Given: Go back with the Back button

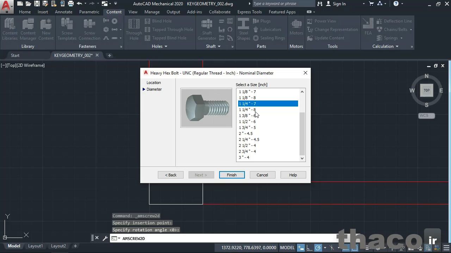Looking at the screenshot, I should point(171,175).
